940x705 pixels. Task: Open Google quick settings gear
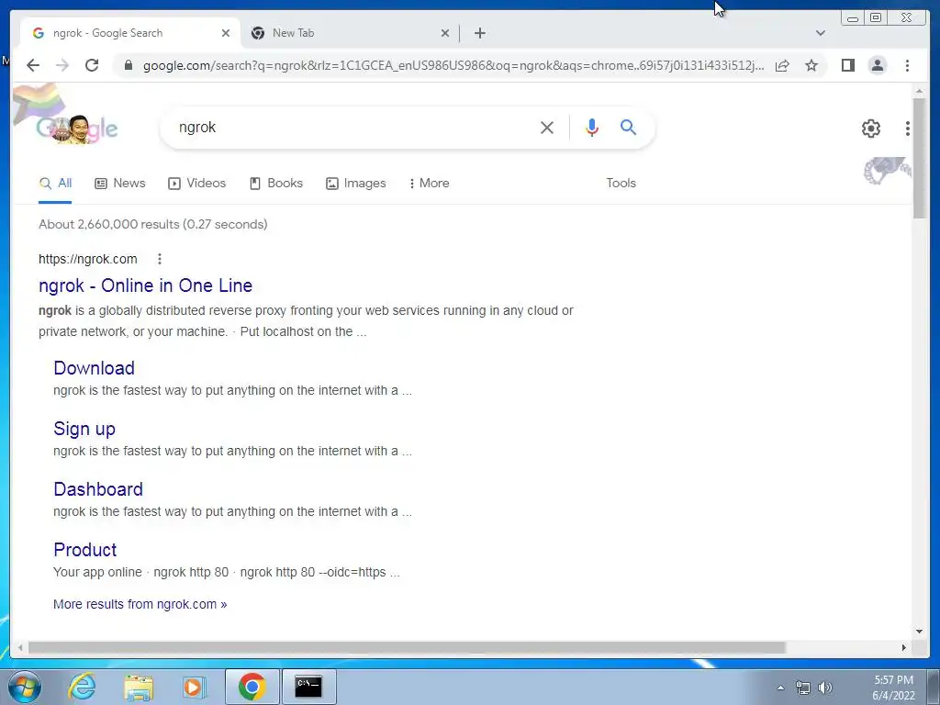[x=870, y=128]
